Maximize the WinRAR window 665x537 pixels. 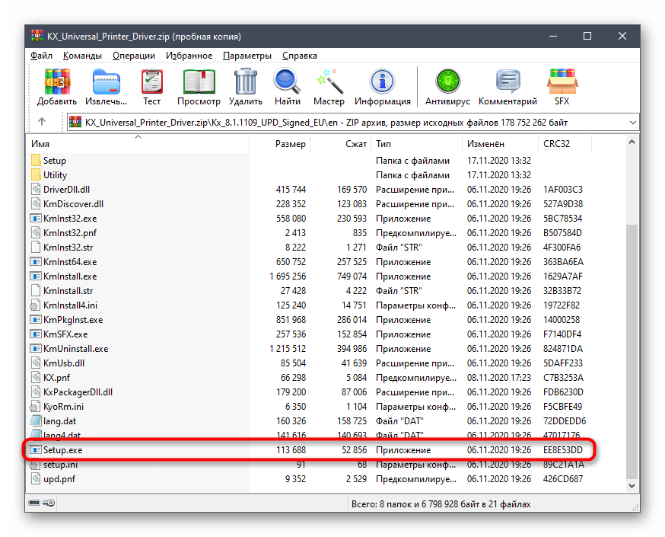coord(587,36)
